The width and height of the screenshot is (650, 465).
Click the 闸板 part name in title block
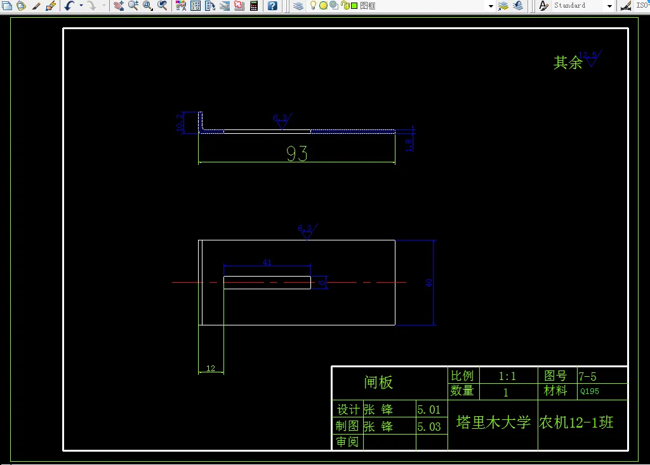click(x=378, y=383)
